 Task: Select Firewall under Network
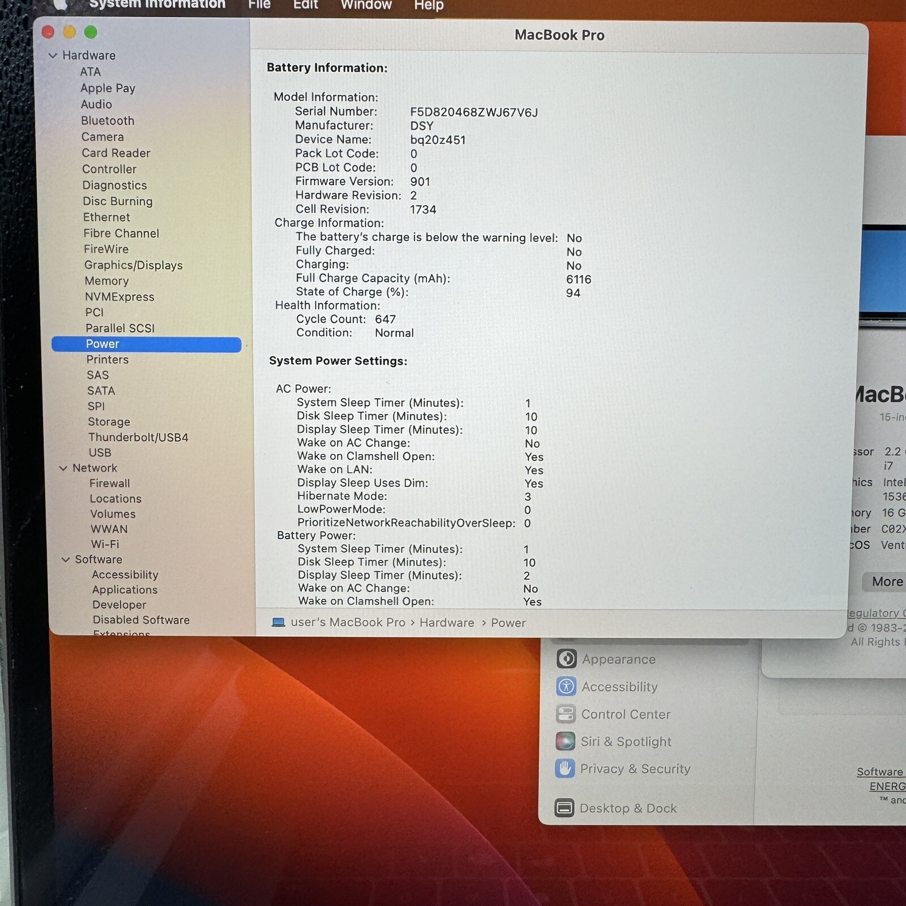pyautogui.click(x=110, y=483)
